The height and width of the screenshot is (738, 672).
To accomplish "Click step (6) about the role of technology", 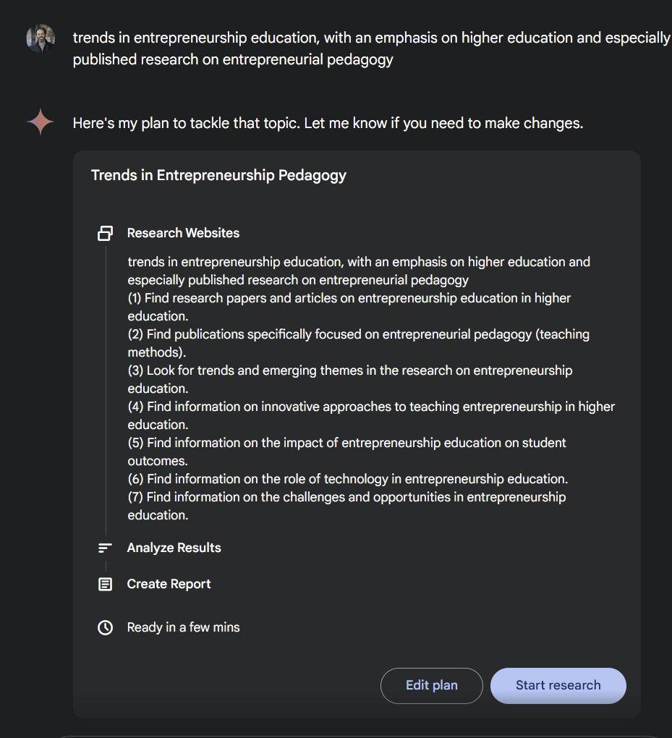I will tap(348, 479).
